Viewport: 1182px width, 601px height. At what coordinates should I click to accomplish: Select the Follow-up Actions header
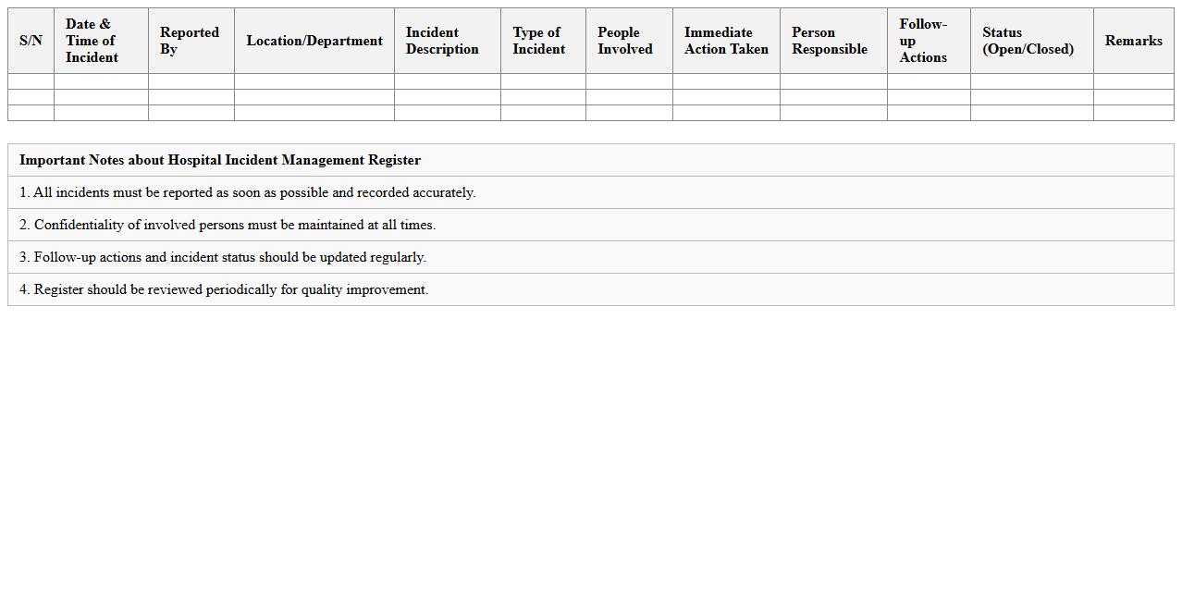click(927, 41)
